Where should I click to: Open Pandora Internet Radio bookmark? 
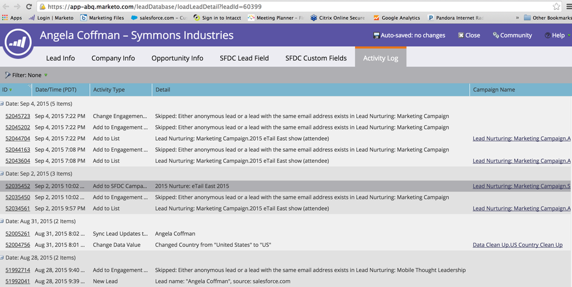456,18
